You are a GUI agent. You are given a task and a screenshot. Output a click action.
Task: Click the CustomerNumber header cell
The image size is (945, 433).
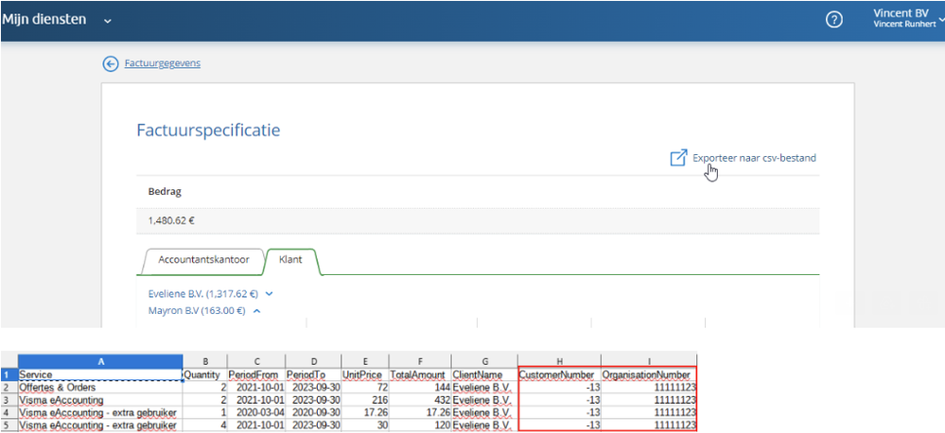coord(559,374)
